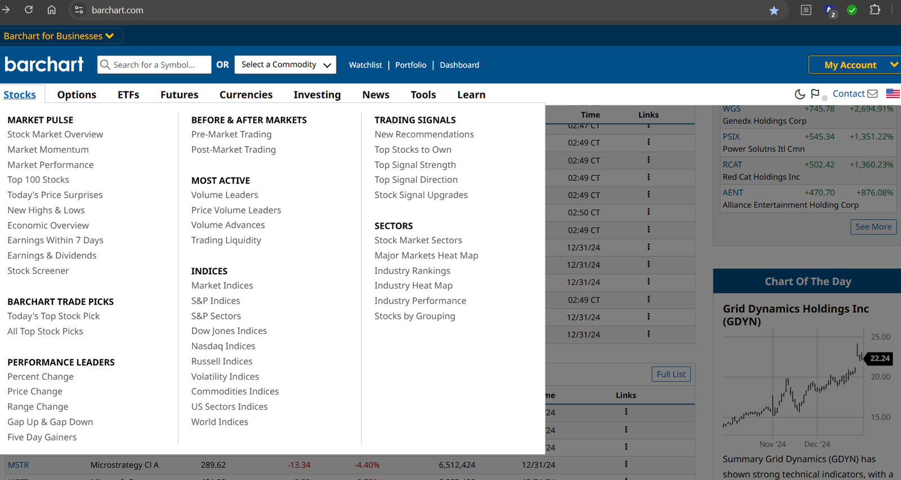Select Pre-Market Trading

(231, 134)
